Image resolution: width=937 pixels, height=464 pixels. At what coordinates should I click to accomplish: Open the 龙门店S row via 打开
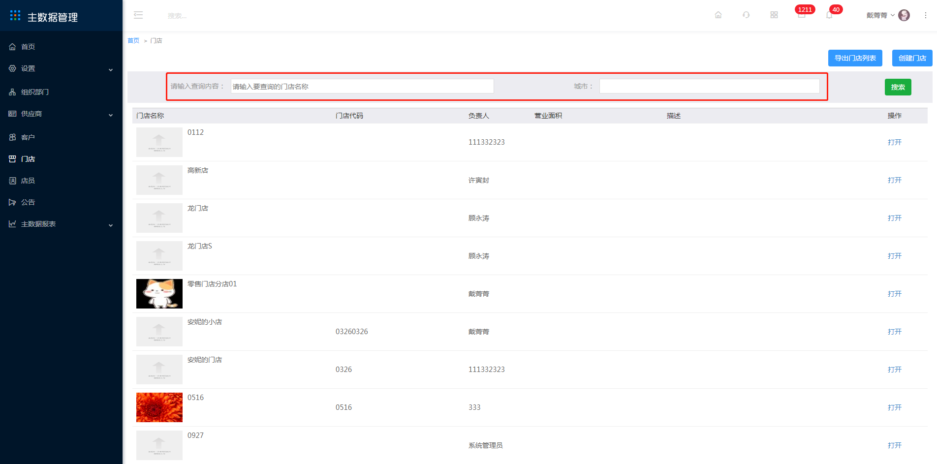pyautogui.click(x=895, y=256)
